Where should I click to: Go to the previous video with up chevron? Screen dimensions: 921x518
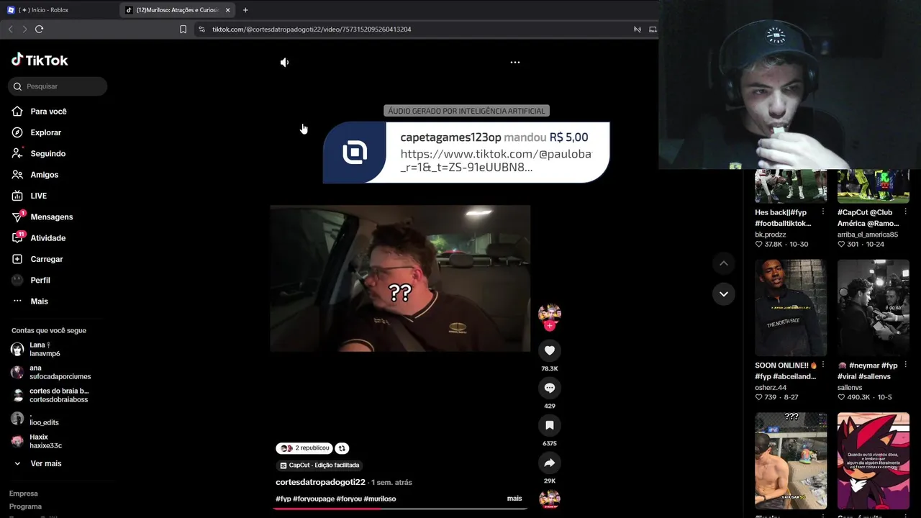724,263
